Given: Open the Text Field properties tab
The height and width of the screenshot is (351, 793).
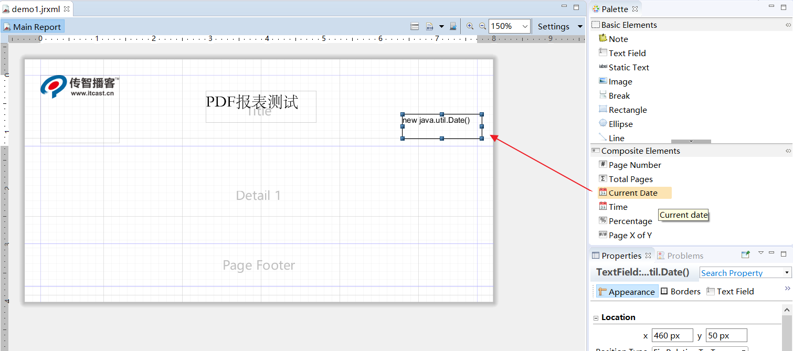Looking at the screenshot, I should 730,291.
